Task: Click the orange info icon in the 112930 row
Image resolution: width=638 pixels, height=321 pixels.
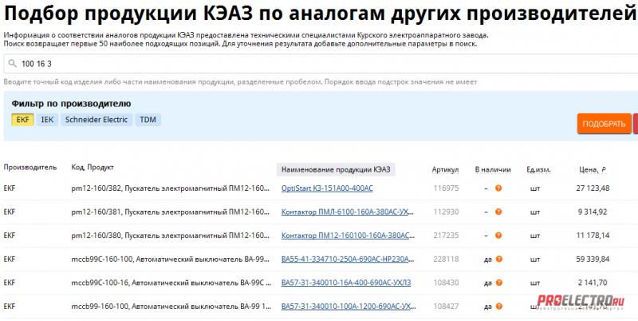Action: click(x=498, y=212)
